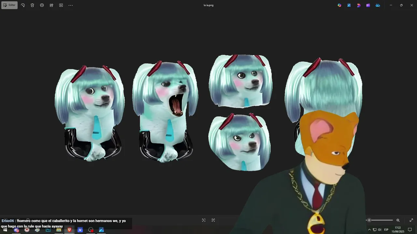Enter full screen with the expand arrows
The width and height of the screenshot is (417, 234).
coord(411,220)
